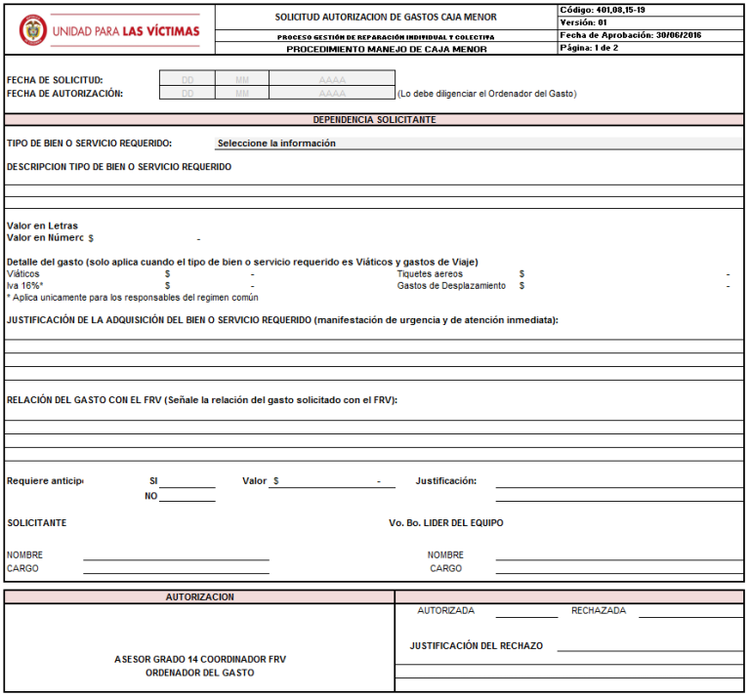This screenshot has width=750, height=697.
Task: Click the Tiquetes aereos amount cell
Action: click(625, 274)
